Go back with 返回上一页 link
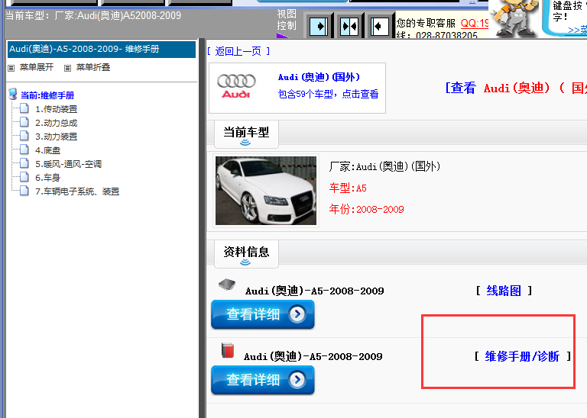 tap(238, 51)
